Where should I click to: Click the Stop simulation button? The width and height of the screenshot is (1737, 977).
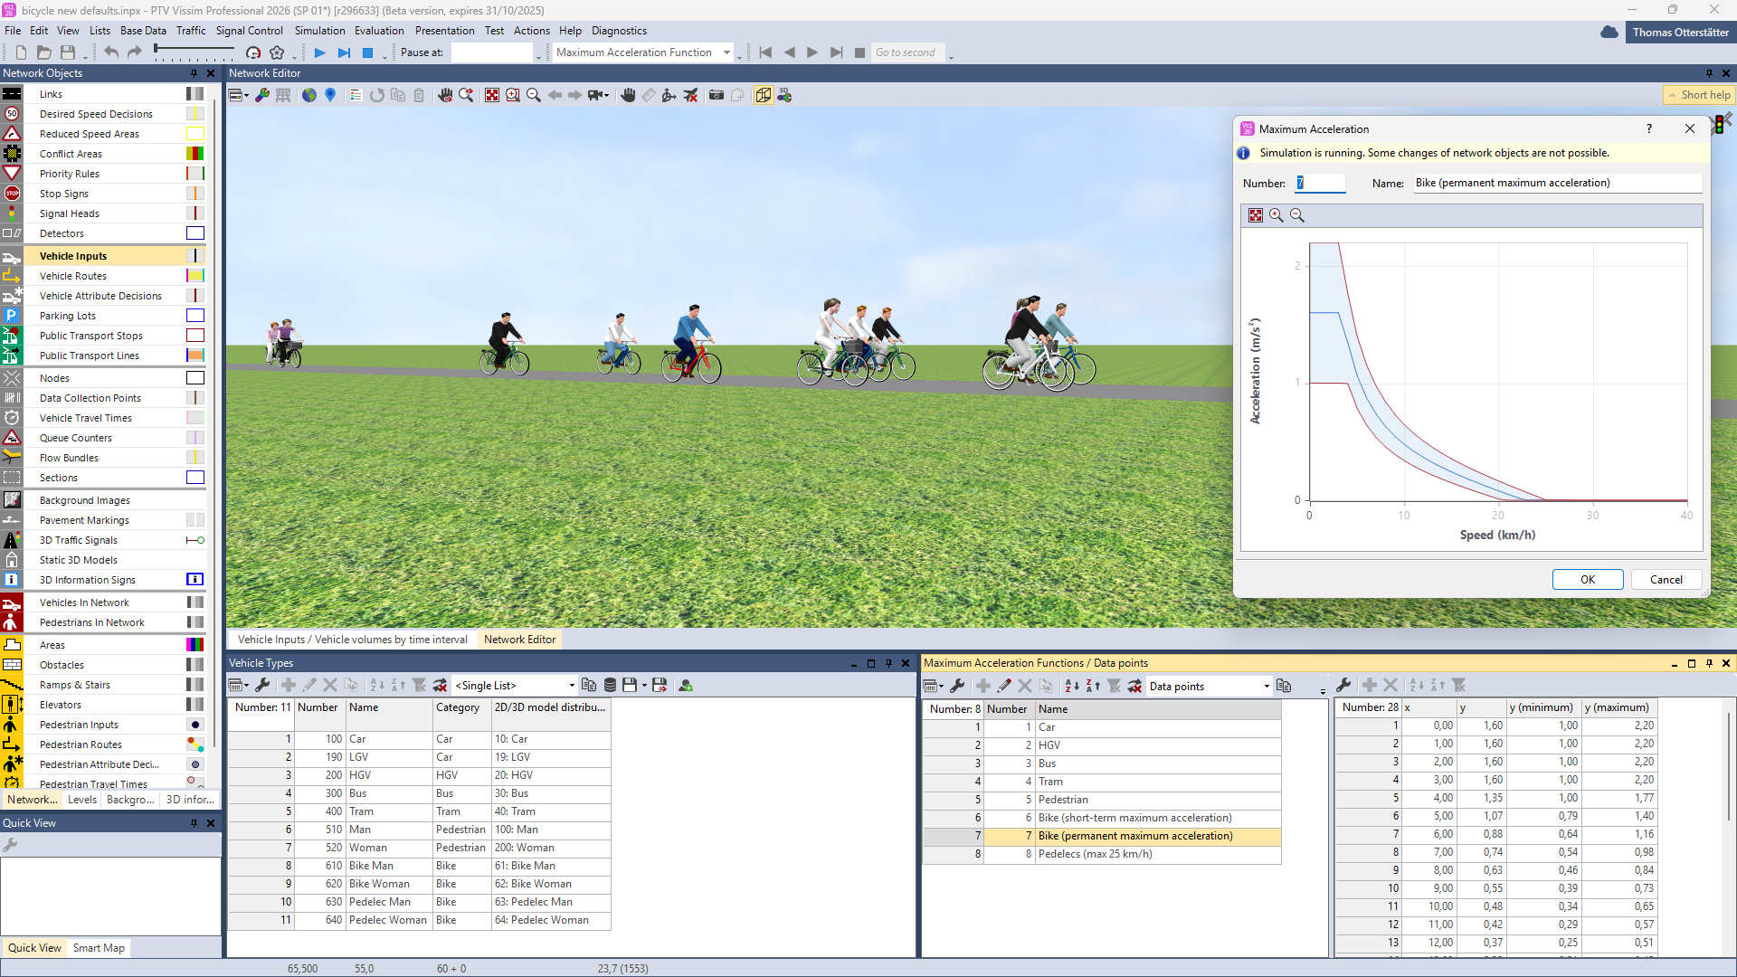point(368,52)
